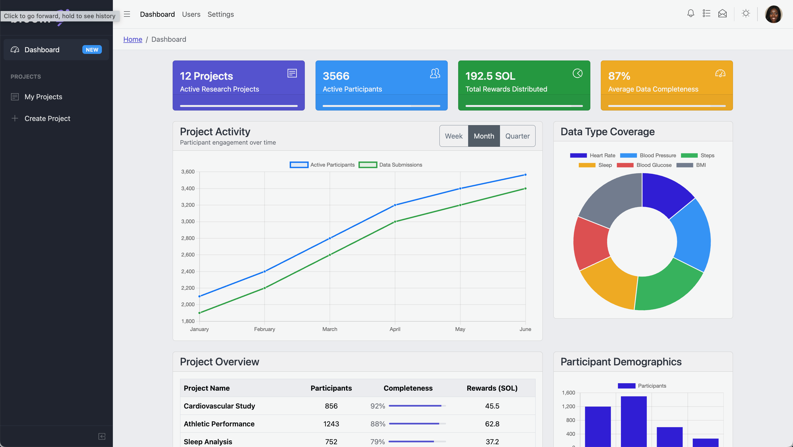Select the Quarter activity range
The height and width of the screenshot is (447, 793).
517,136
